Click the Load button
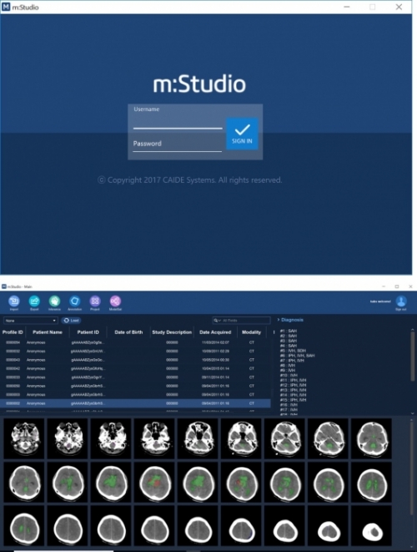This screenshot has height=552, width=417. (72, 321)
